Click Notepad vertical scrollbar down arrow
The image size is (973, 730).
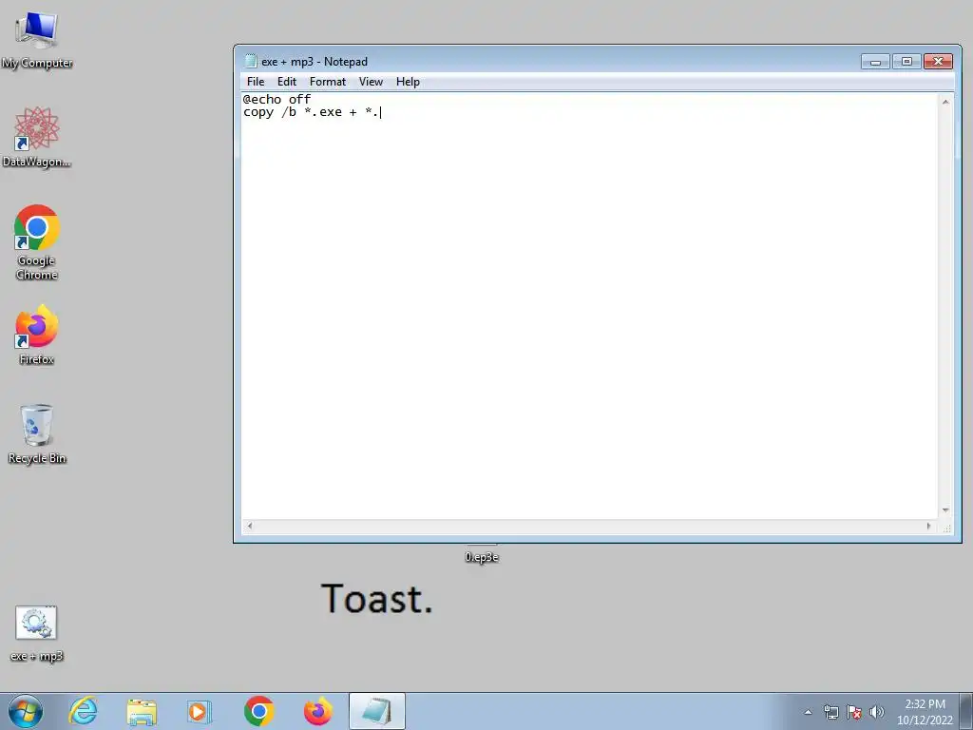pos(945,510)
